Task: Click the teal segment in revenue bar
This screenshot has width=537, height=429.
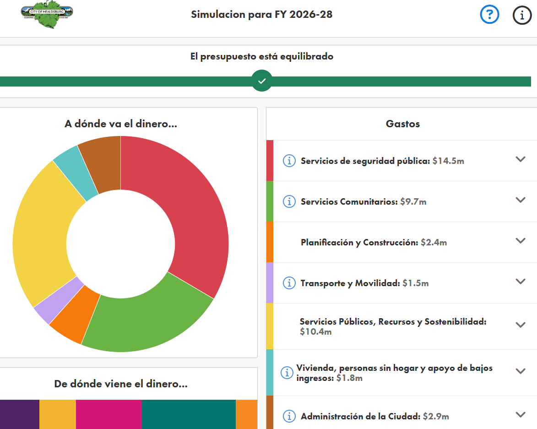Action: (x=188, y=414)
